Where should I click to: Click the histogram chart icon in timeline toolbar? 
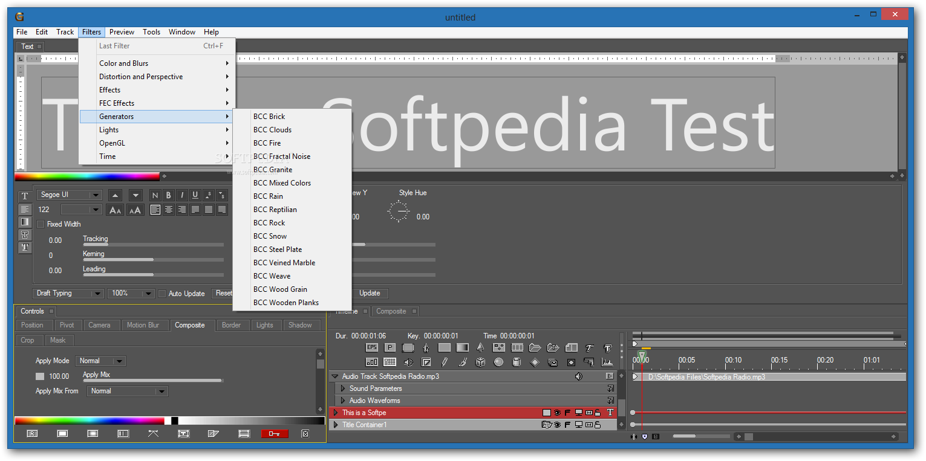click(608, 362)
